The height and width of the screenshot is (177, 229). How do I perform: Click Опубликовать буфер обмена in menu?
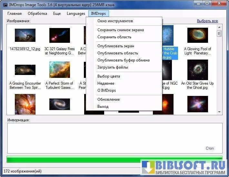(x=124, y=60)
